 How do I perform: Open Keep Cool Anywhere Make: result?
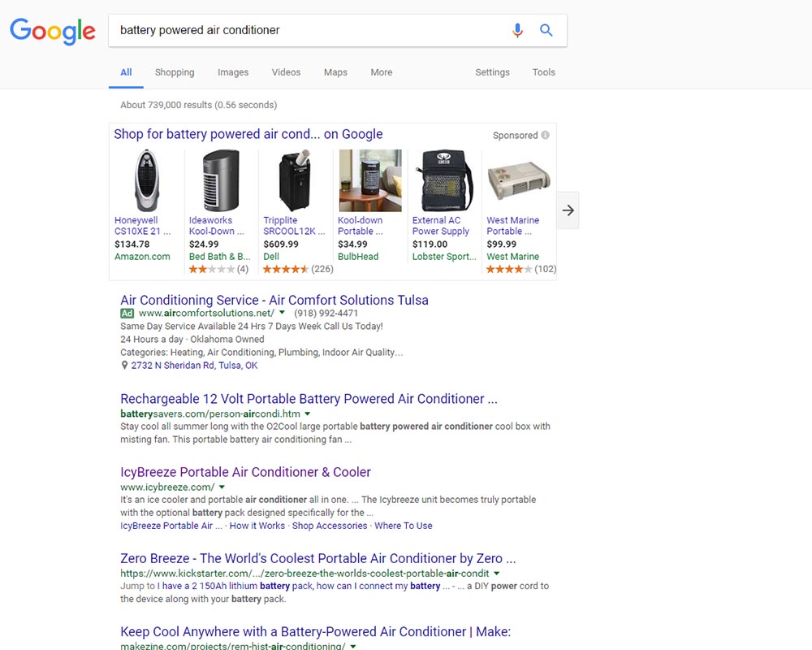[x=315, y=632]
